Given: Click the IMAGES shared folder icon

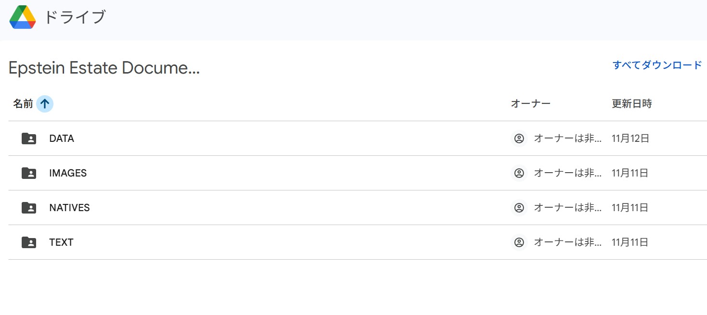Looking at the screenshot, I should pos(29,173).
